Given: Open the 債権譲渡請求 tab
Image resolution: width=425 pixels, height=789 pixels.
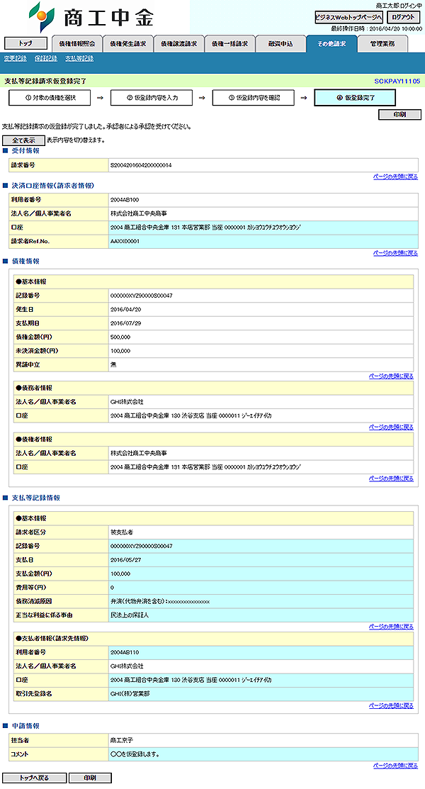Looking at the screenshot, I should coord(178,44).
